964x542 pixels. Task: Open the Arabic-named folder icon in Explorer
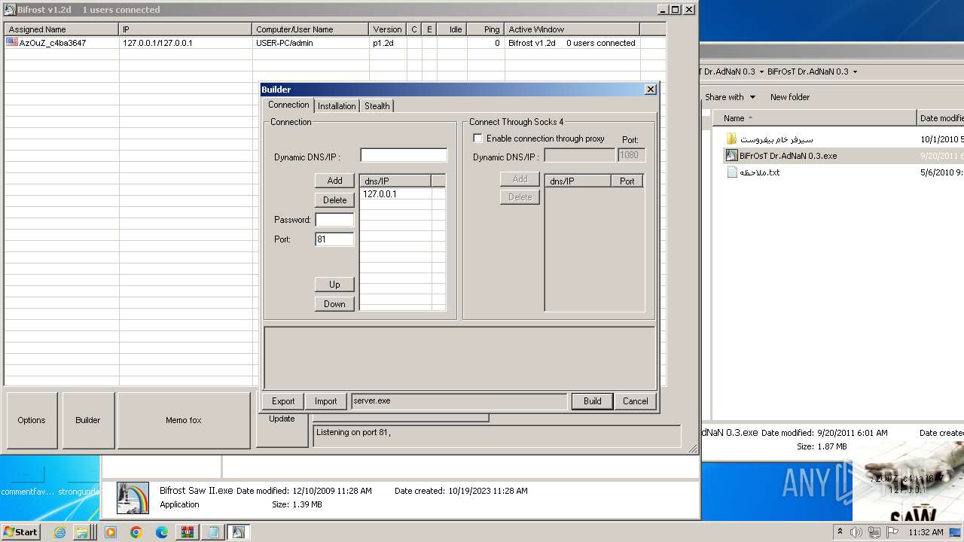pos(731,139)
